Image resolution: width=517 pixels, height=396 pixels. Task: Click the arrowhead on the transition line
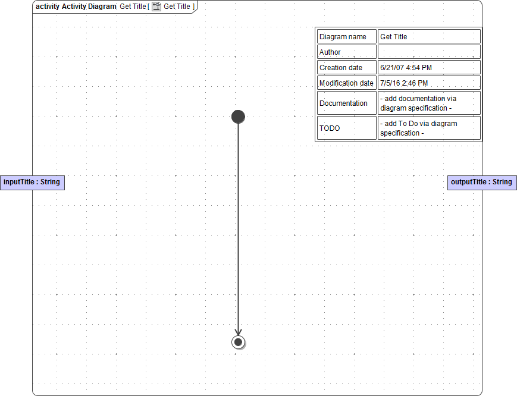tap(238, 331)
